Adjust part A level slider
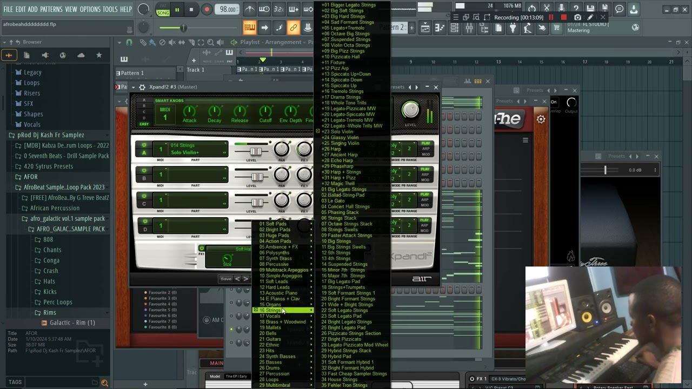Viewport: 692px width, 389px height. pyautogui.click(x=256, y=151)
